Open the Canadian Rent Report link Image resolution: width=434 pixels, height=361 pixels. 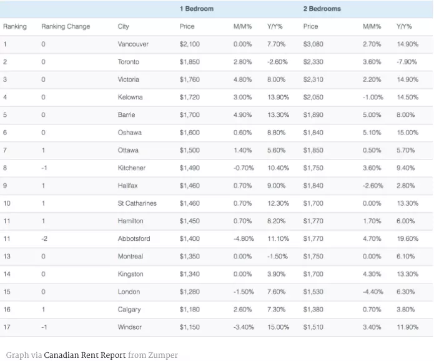click(85, 355)
